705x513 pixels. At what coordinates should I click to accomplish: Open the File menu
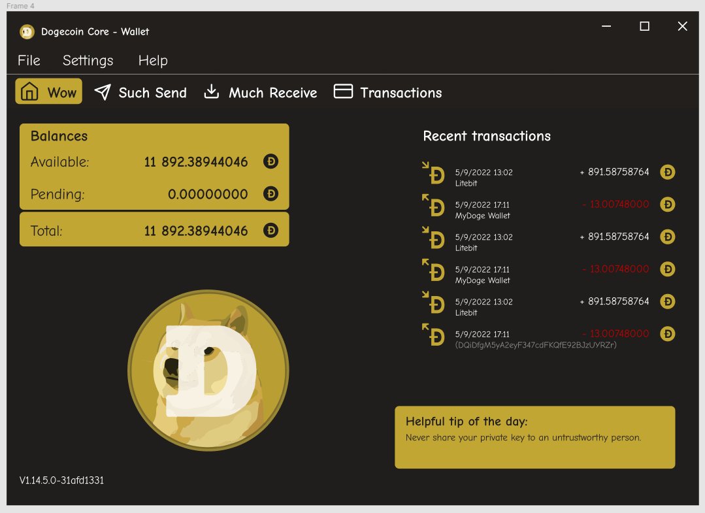point(29,60)
